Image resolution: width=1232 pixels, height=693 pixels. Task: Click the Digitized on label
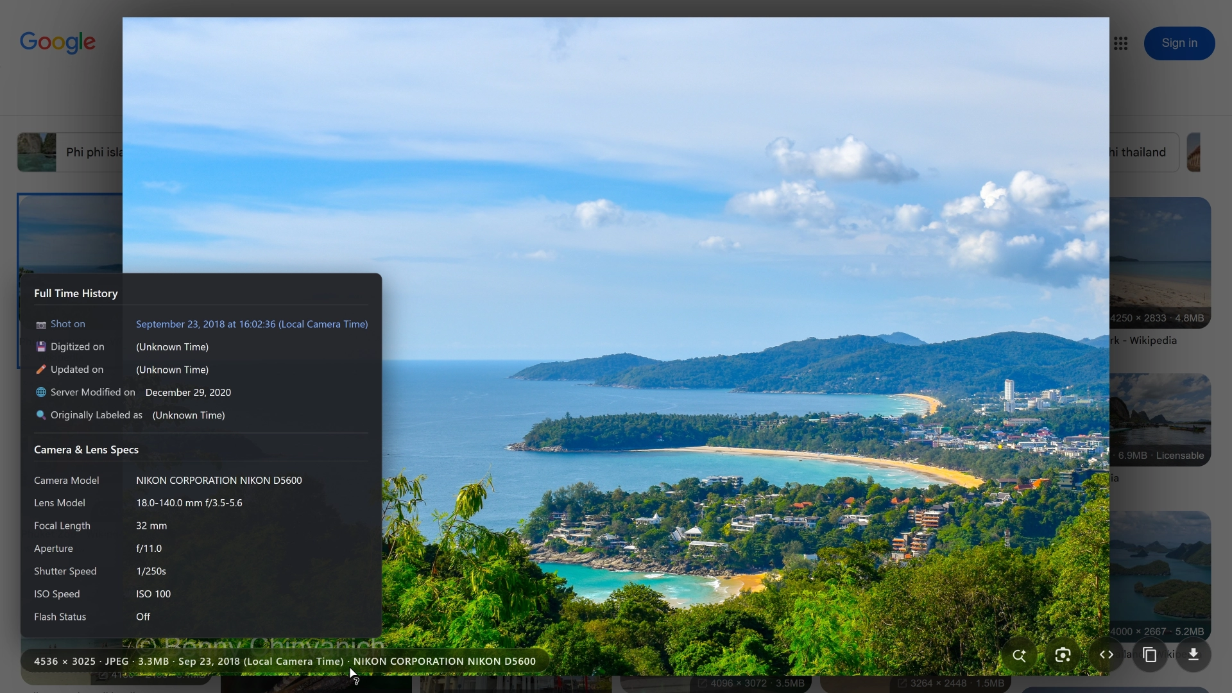click(77, 347)
